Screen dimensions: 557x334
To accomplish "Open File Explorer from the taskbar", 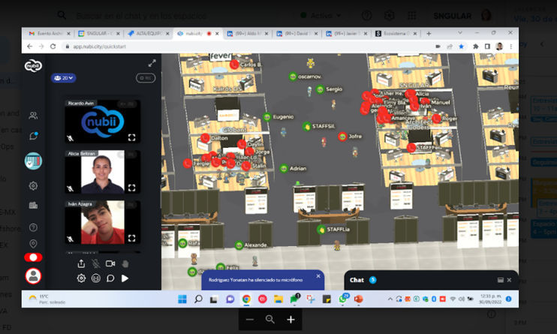I will coord(278,299).
